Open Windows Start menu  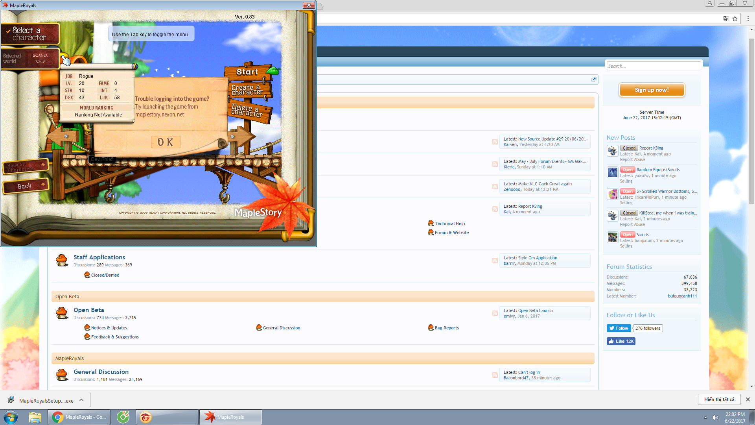10,417
